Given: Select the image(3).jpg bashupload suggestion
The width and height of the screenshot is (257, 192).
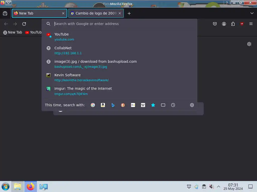Looking at the screenshot, I should pos(119,64).
